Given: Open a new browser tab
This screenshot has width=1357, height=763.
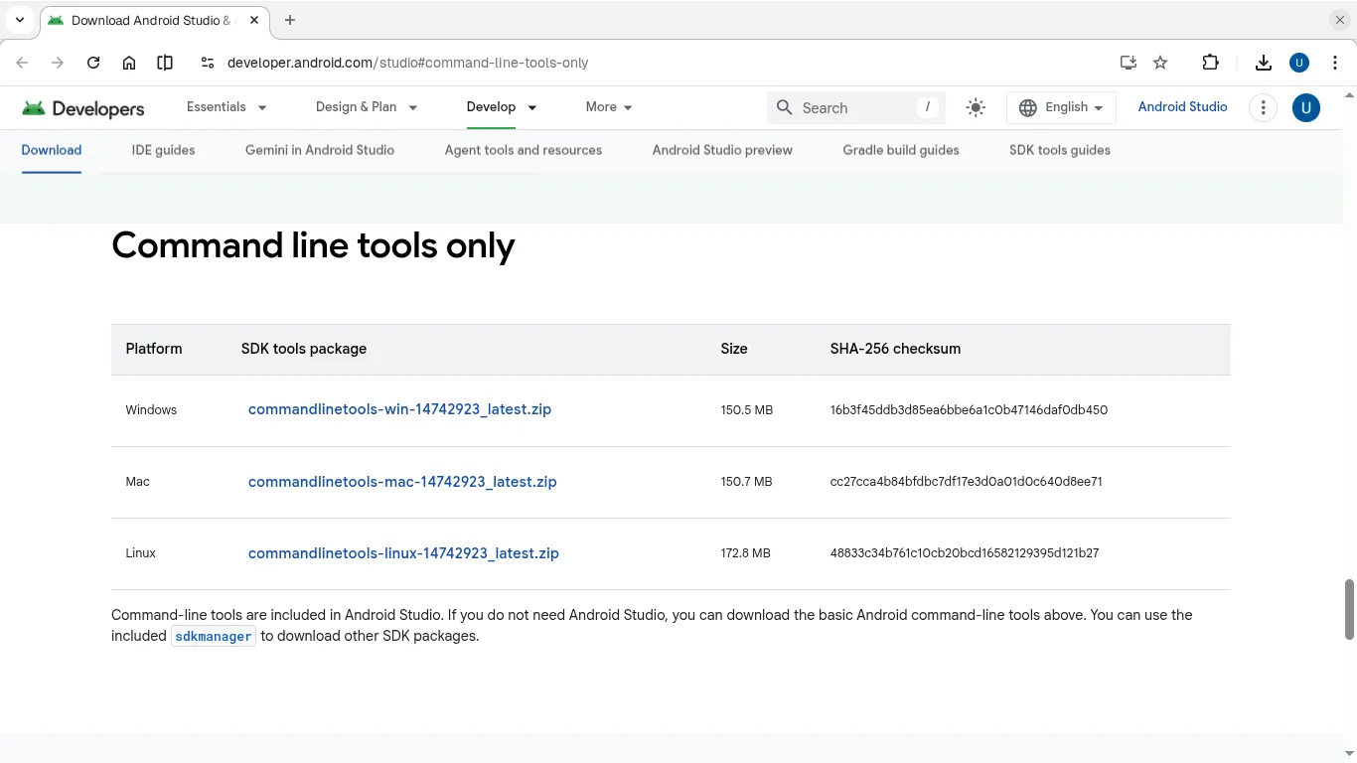Looking at the screenshot, I should 290,20.
